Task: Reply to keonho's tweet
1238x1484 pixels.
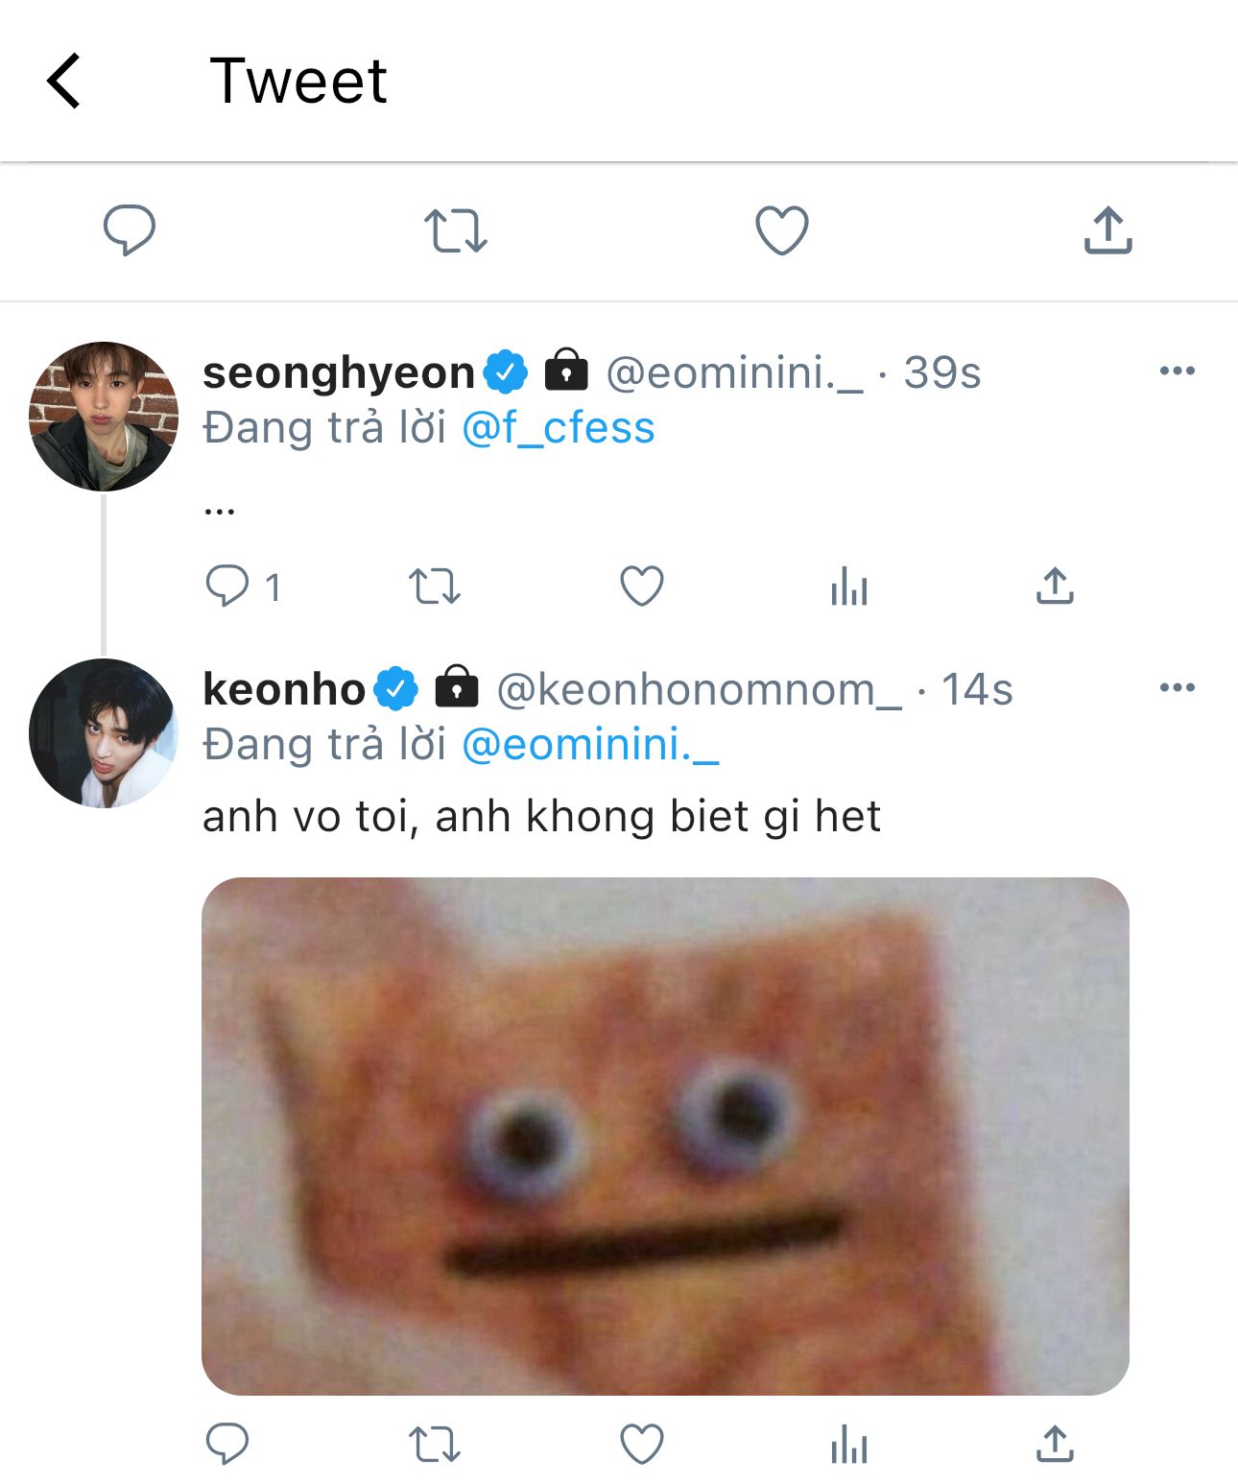Action: pyautogui.click(x=227, y=1444)
